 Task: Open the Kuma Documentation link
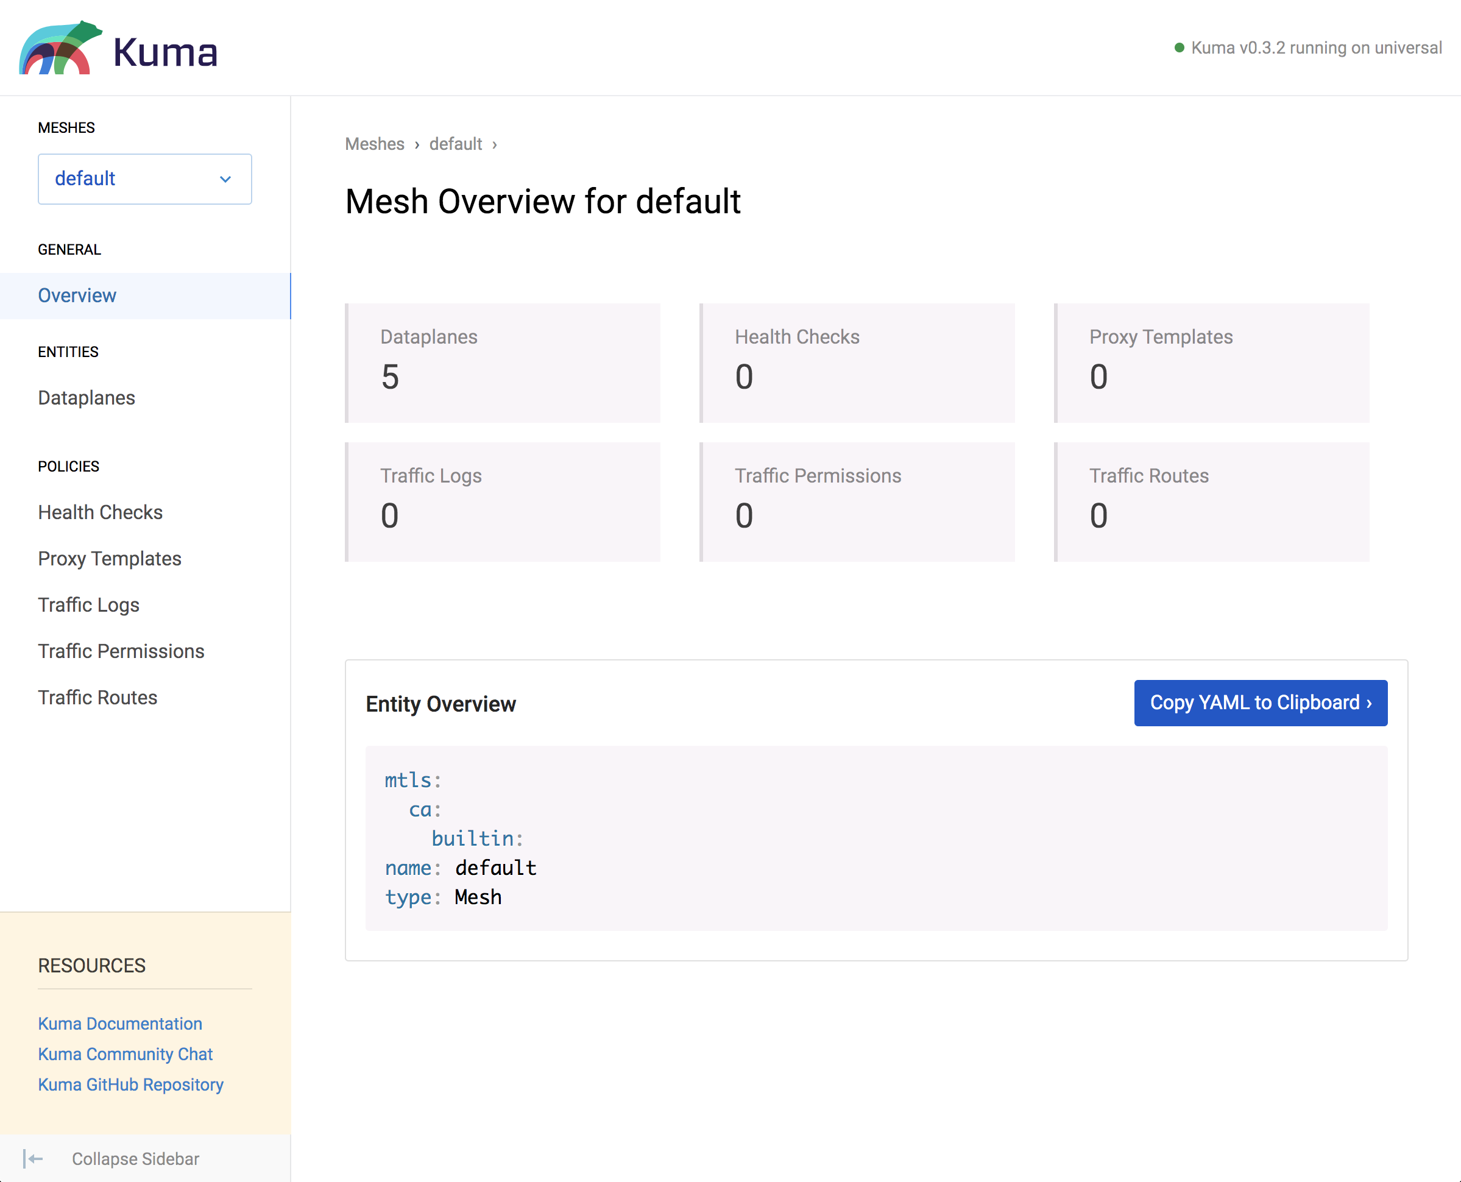point(120,1024)
